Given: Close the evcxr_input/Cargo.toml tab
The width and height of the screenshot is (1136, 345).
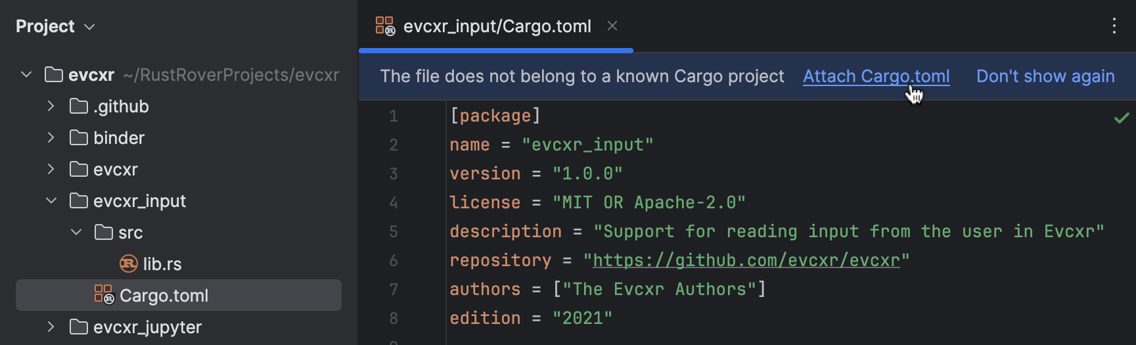Looking at the screenshot, I should 612,26.
